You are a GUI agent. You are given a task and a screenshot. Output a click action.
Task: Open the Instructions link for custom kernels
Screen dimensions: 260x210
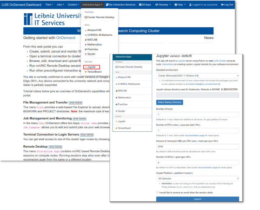click(168, 64)
